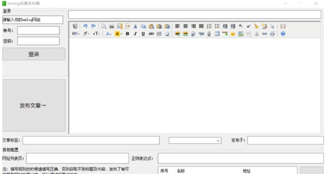The width and height of the screenshot is (325, 174).
Task: Insert video media
Action: tap(201, 33)
